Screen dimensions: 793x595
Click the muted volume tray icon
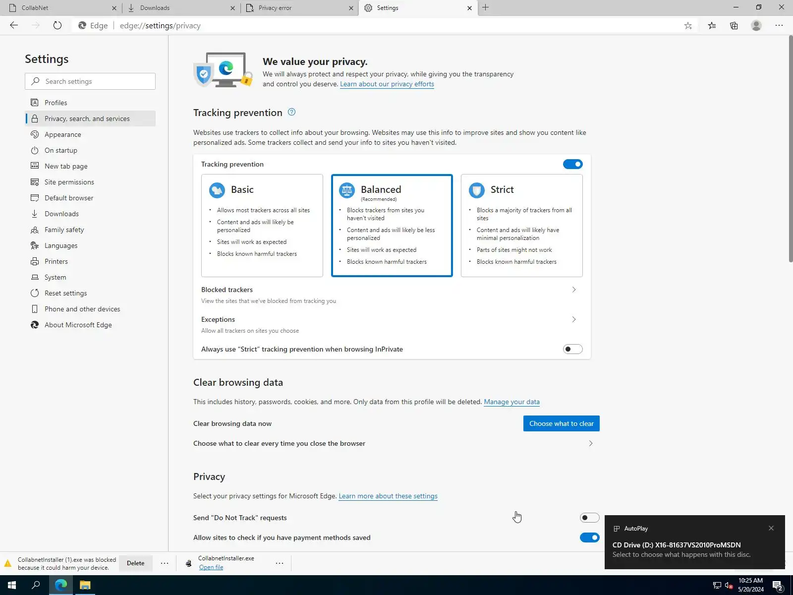pyautogui.click(x=729, y=586)
